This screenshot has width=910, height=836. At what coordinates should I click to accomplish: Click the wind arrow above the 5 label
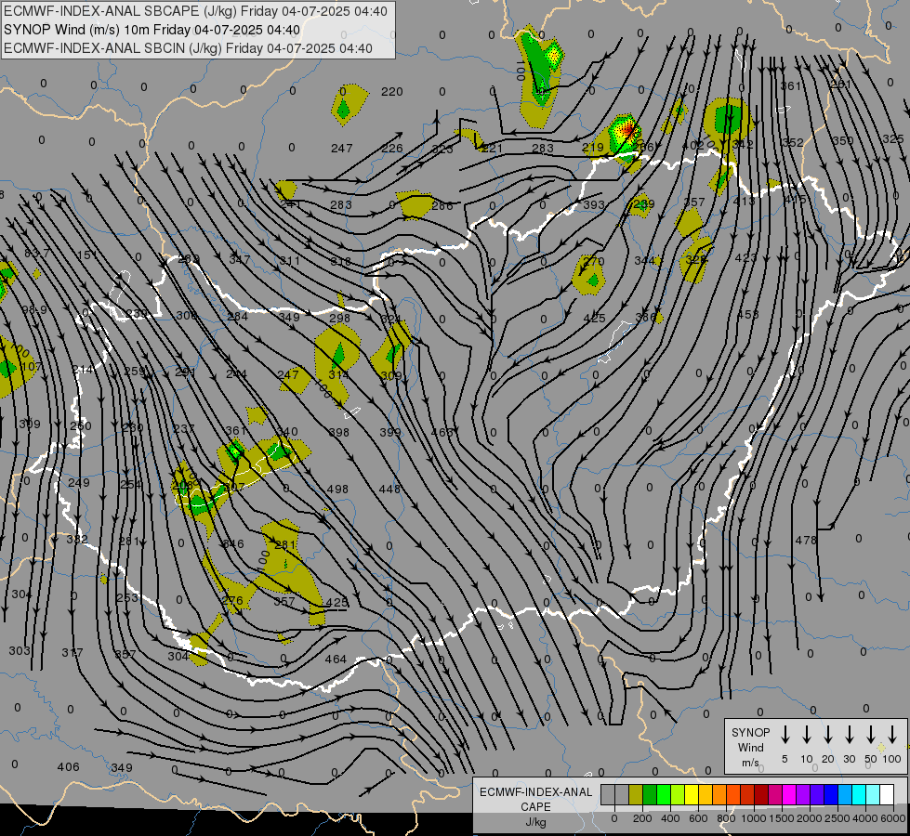coord(785,735)
